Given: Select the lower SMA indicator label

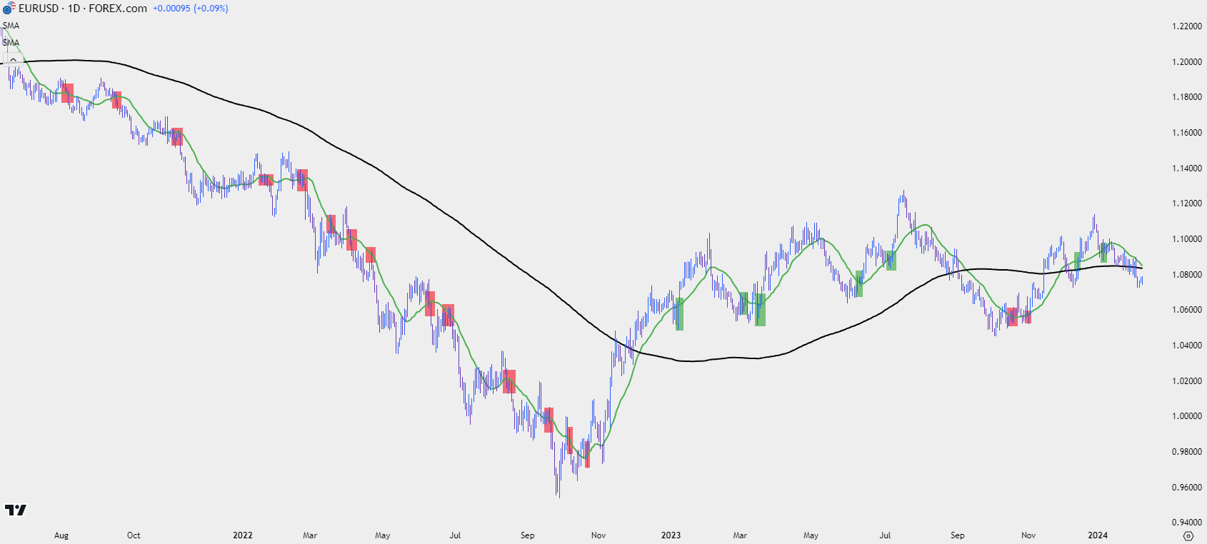Looking at the screenshot, I should click(x=11, y=43).
